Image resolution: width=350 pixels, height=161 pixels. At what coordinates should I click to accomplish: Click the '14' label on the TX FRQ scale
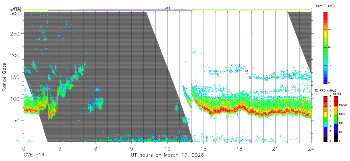click(329, 116)
